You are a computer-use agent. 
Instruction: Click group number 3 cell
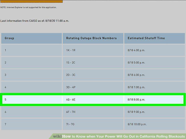(x=31, y=75)
